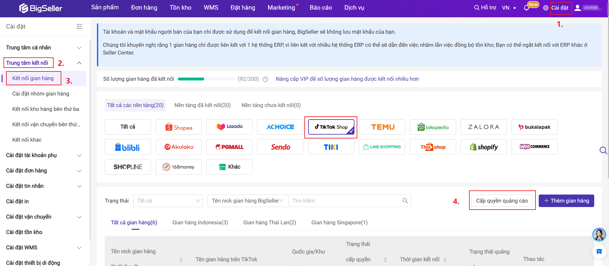Image resolution: width=609 pixels, height=266 pixels.
Task: Switch to Gian hàng Singapore(1) tab
Action: (339, 222)
